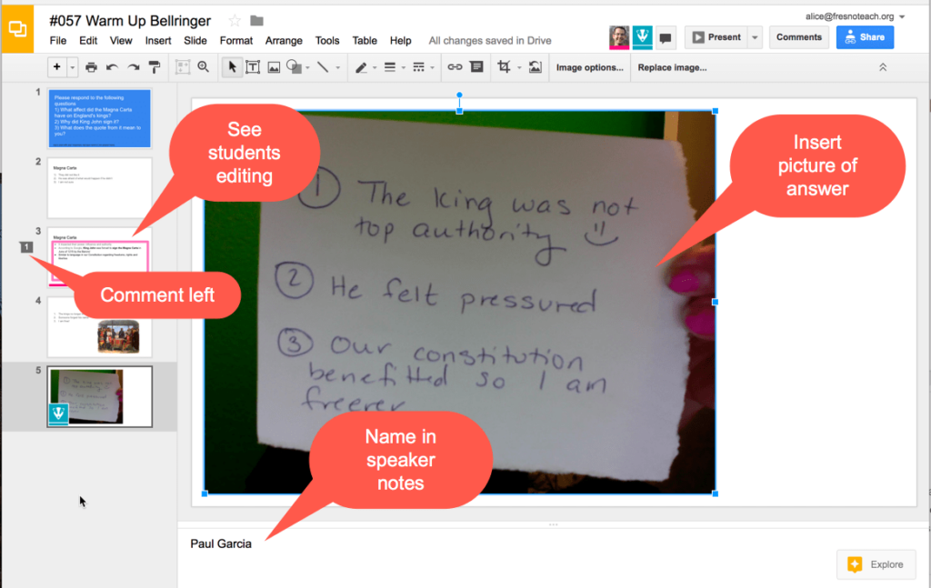931x588 pixels.
Task: Click the Insert comment icon
Action: pyautogui.click(x=477, y=66)
